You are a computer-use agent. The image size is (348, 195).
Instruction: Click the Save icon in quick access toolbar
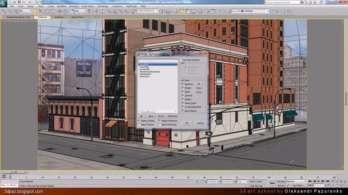click(x=20, y=2)
